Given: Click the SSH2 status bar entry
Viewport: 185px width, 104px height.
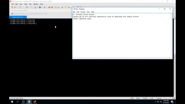Looking at the screenshot, I should (132, 98).
